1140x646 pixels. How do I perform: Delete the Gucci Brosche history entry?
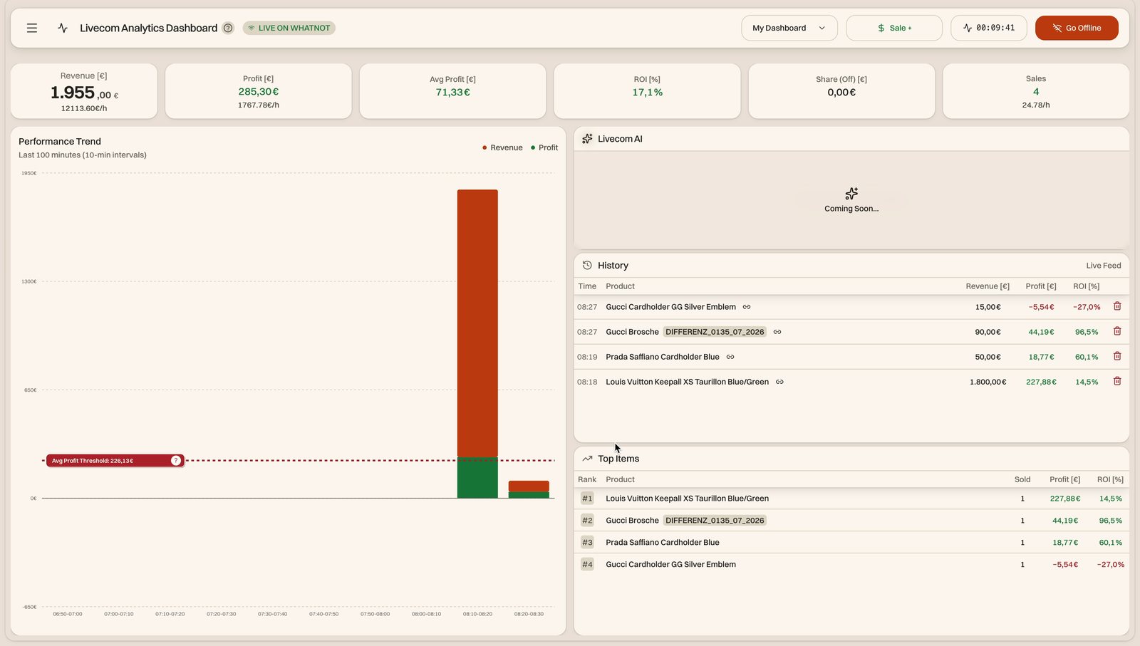tap(1117, 331)
